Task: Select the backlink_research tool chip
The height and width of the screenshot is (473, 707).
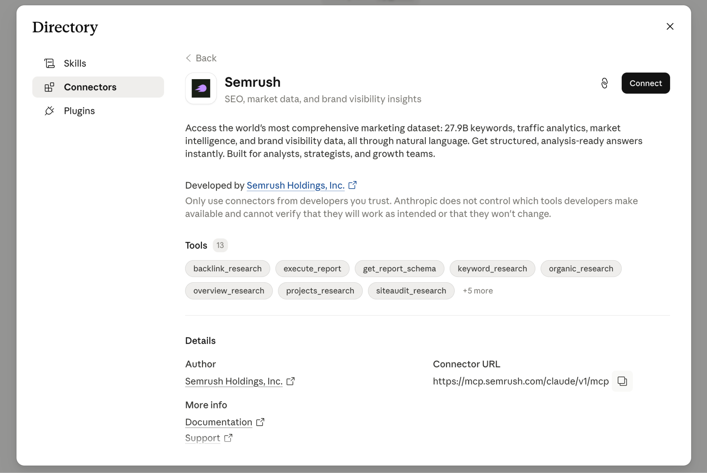Action: pyautogui.click(x=227, y=269)
